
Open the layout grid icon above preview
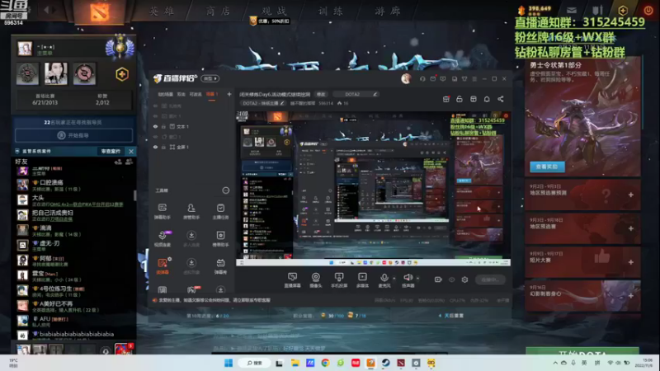pyautogui.click(x=473, y=99)
